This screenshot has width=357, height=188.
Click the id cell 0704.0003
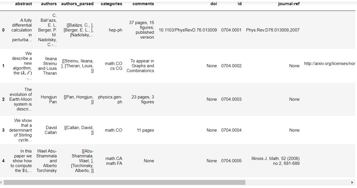pos(231,99)
